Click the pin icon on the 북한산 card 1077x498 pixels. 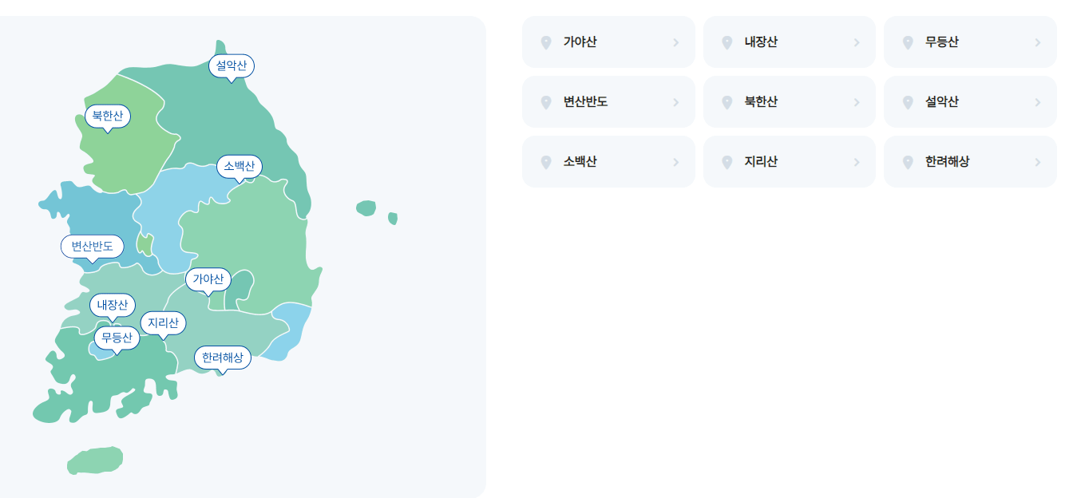(x=727, y=101)
